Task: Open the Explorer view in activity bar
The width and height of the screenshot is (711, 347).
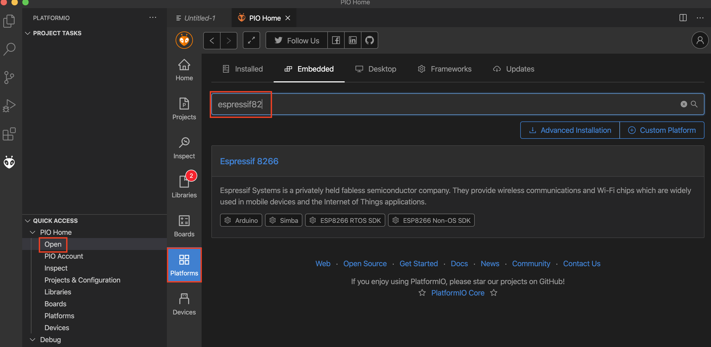Action: click(9, 21)
